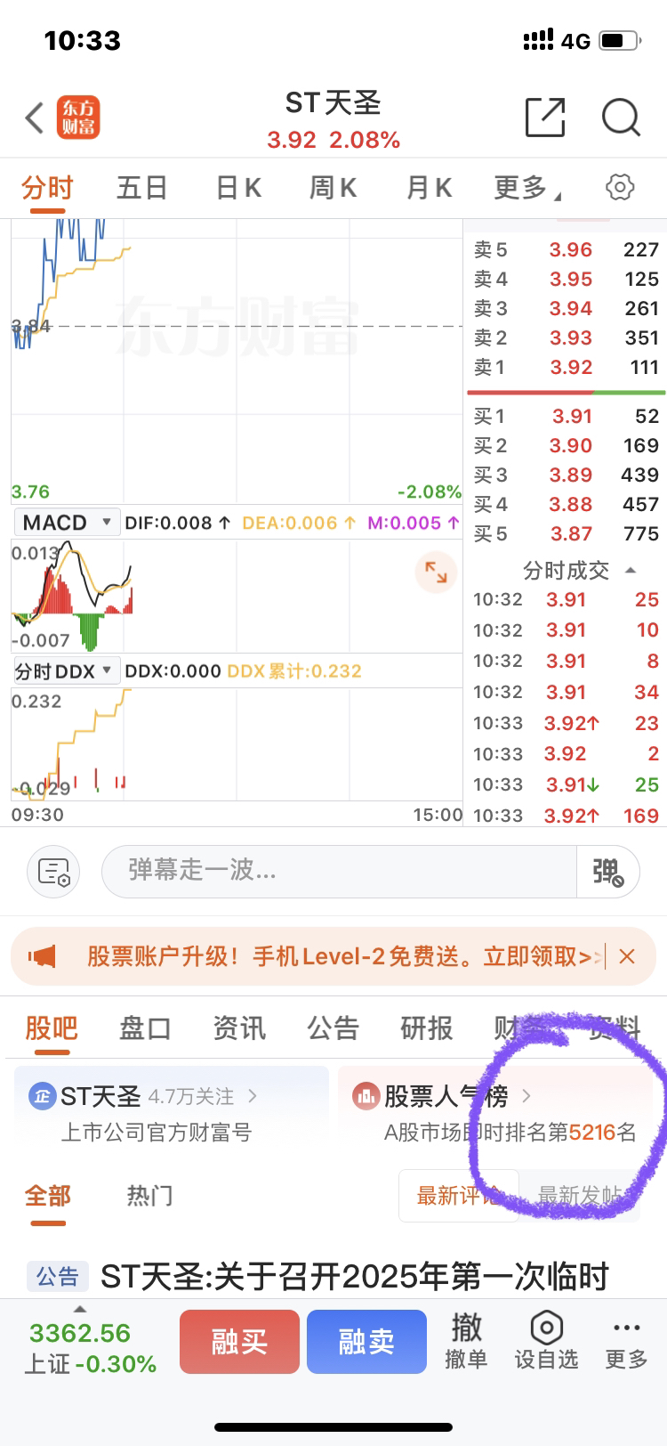Tap the ST天圣 stock title

coord(333,103)
